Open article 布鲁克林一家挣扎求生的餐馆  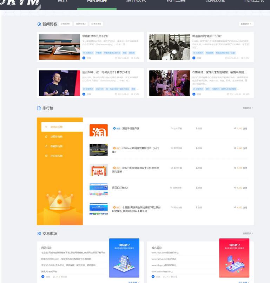click(219, 72)
